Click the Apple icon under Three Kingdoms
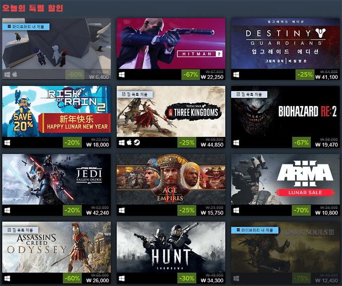Image resolution: width=342 pixels, height=286 pixels. (129, 142)
